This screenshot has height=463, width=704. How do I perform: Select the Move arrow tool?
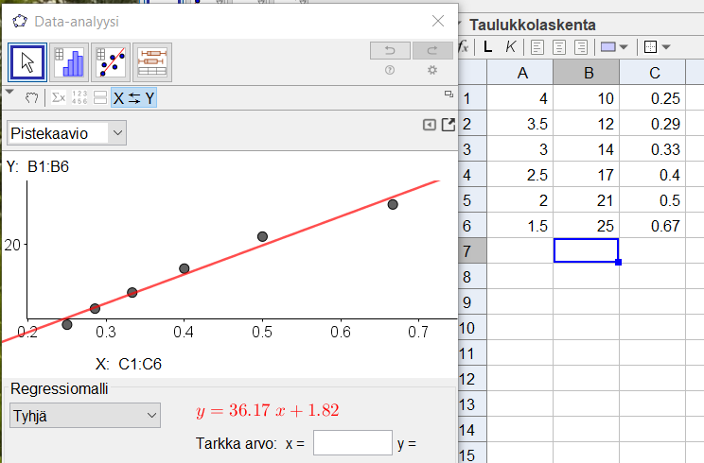(26, 62)
